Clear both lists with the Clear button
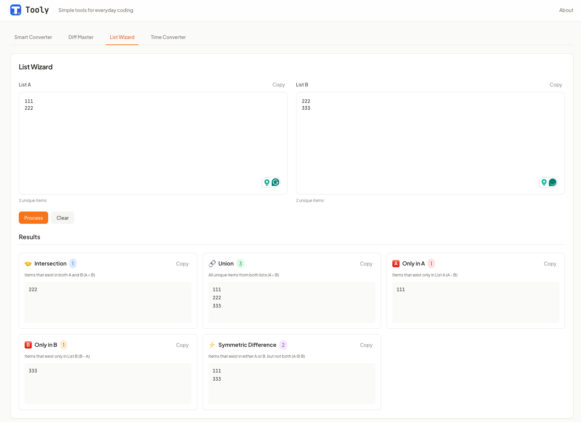 coord(62,218)
